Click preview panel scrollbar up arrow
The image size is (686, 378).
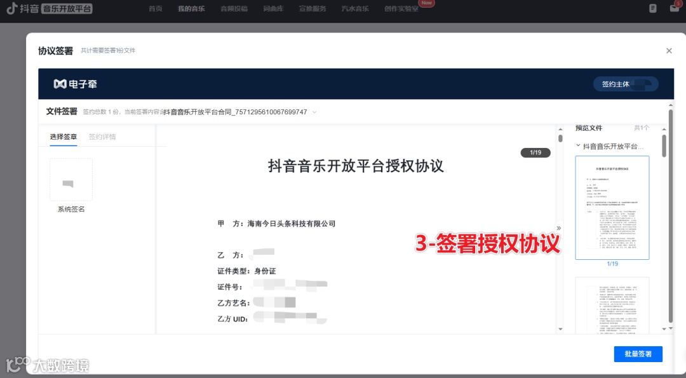pos(664,129)
